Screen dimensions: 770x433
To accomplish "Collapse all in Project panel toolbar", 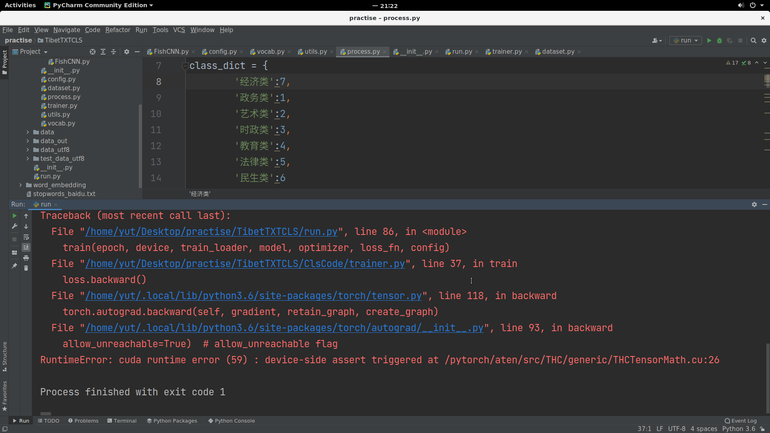I will (113, 52).
